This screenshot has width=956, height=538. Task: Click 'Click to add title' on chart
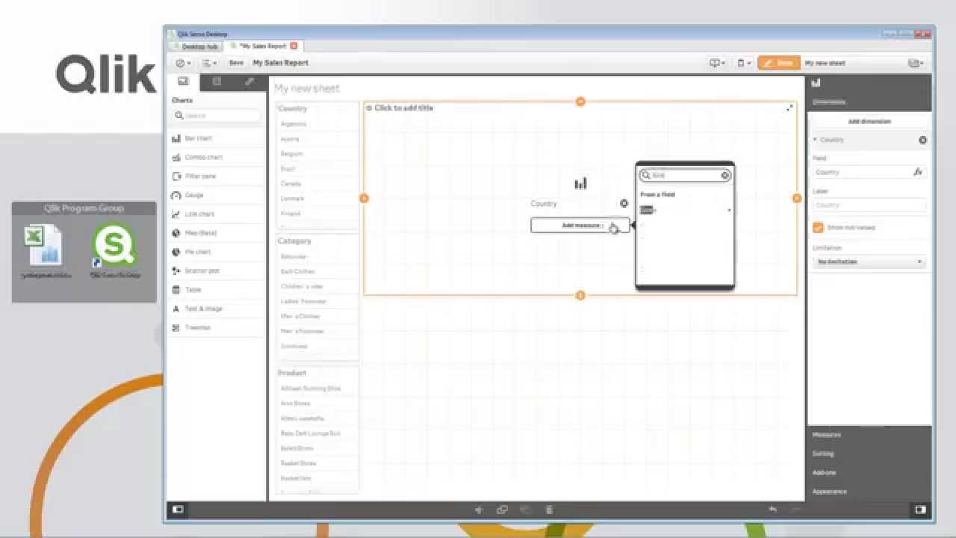click(403, 108)
